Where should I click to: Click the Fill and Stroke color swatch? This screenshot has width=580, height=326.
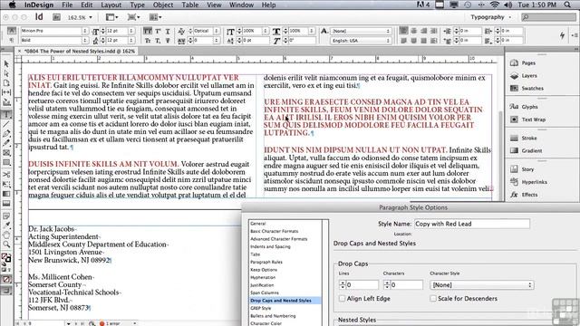(6, 257)
